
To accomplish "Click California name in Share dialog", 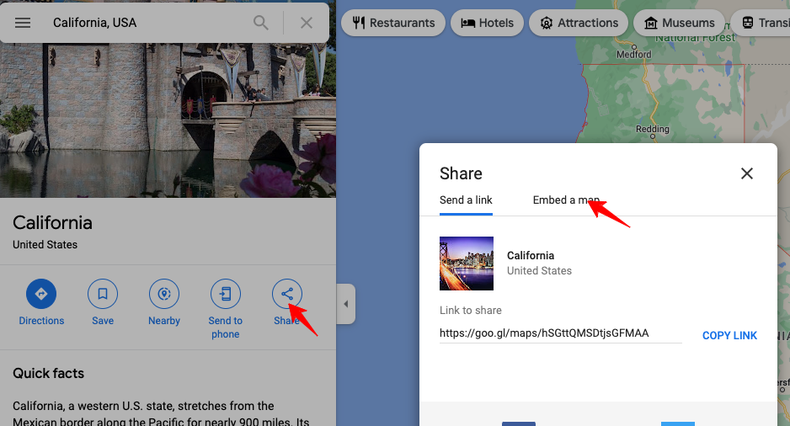I will point(531,256).
